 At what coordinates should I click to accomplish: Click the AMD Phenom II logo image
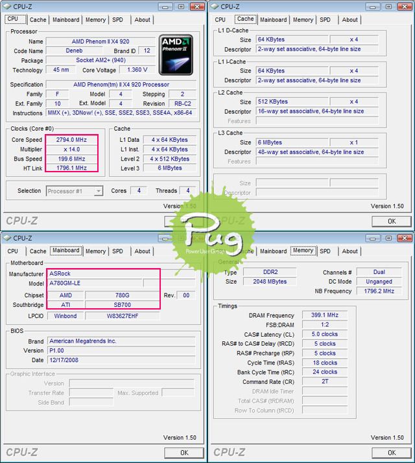pos(176,55)
